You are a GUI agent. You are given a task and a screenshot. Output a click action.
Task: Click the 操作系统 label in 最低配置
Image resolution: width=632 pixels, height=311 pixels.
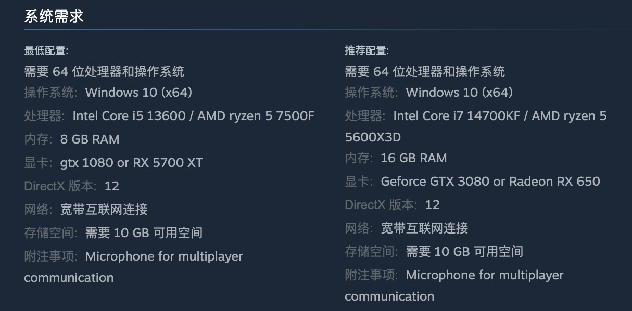[x=50, y=93]
